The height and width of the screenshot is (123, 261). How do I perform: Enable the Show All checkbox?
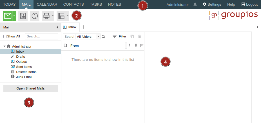tap(5, 37)
